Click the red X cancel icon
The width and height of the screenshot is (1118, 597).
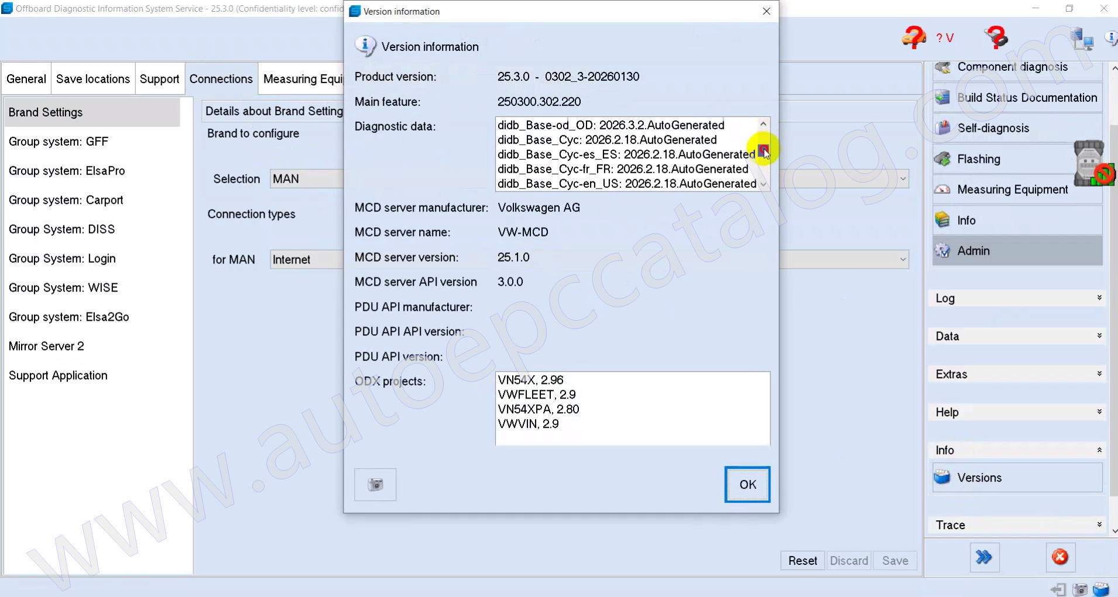click(1059, 557)
